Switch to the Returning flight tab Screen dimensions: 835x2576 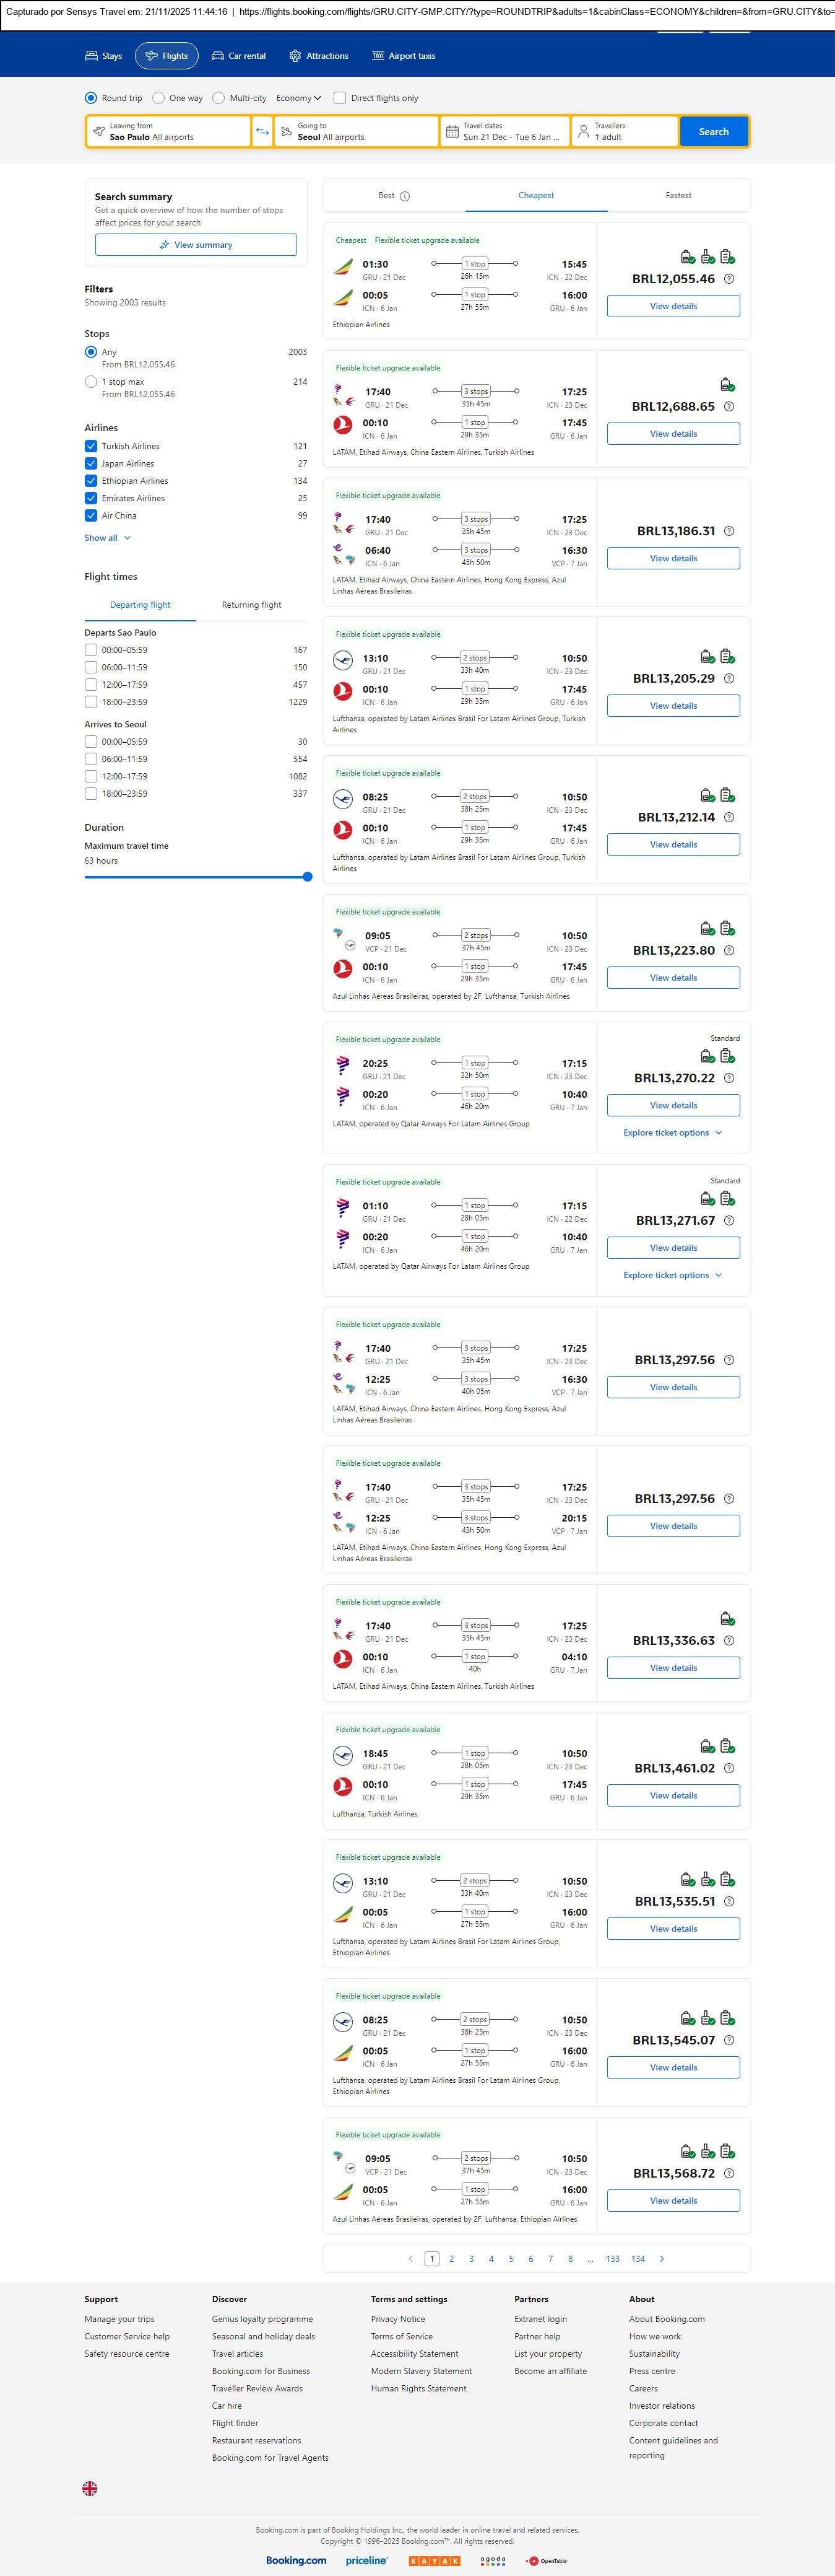(252, 605)
